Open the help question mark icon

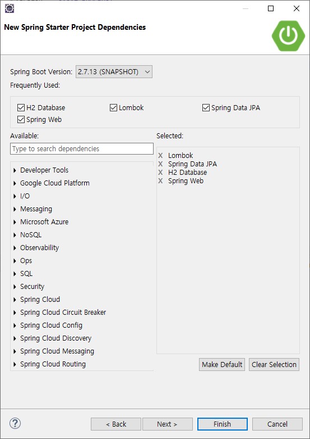(x=15, y=423)
